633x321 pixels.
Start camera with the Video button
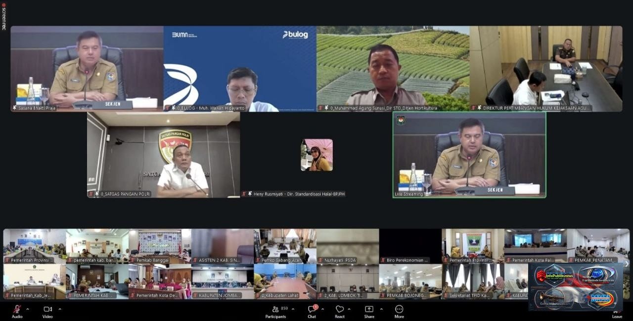pos(47,311)
